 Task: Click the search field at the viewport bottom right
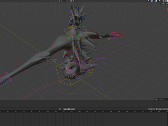click(163, 99)
